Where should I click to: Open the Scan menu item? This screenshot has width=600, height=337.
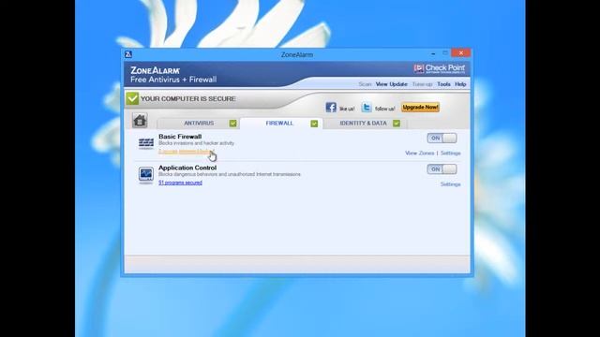(x=365, y=84)
